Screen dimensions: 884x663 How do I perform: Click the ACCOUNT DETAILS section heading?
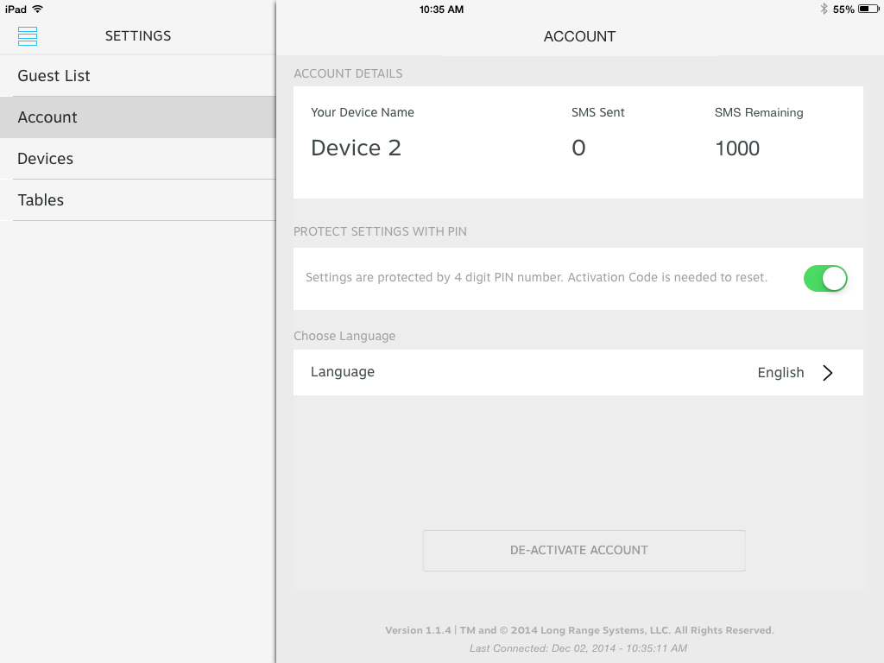coord(348,73)
